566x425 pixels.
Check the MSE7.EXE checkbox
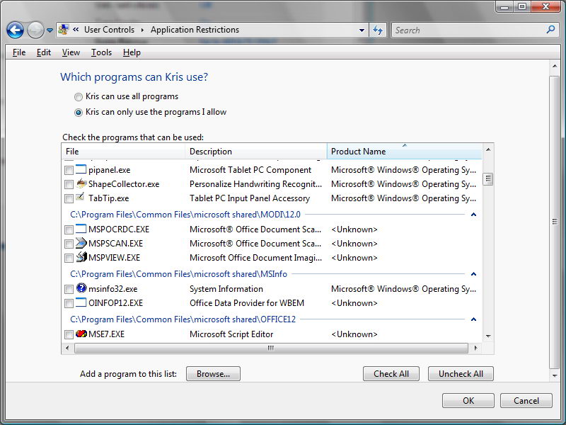(x=69, y=334)
